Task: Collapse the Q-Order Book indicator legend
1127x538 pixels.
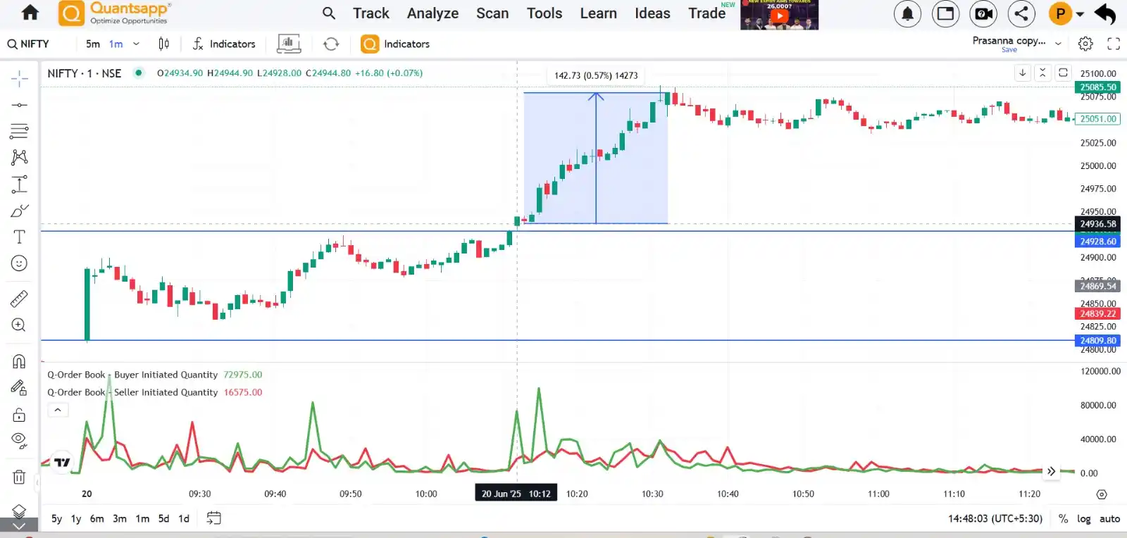Action: click(x=58, y=410)
